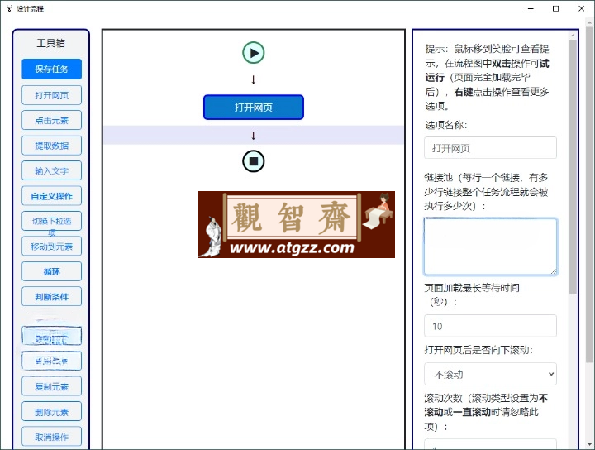Image resolution: width=595 pixels, height=450 pixels.
Task: Select the 切换下拉选项 toolbox button
Action: (51, 221)
